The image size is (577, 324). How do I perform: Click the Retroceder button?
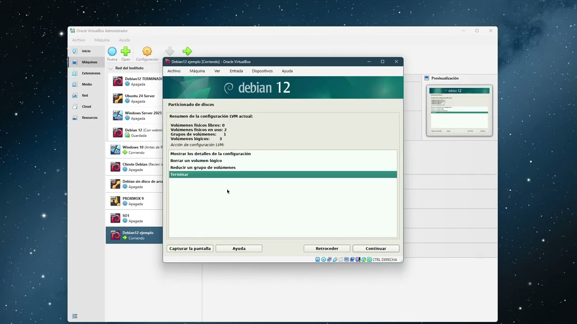327,248
